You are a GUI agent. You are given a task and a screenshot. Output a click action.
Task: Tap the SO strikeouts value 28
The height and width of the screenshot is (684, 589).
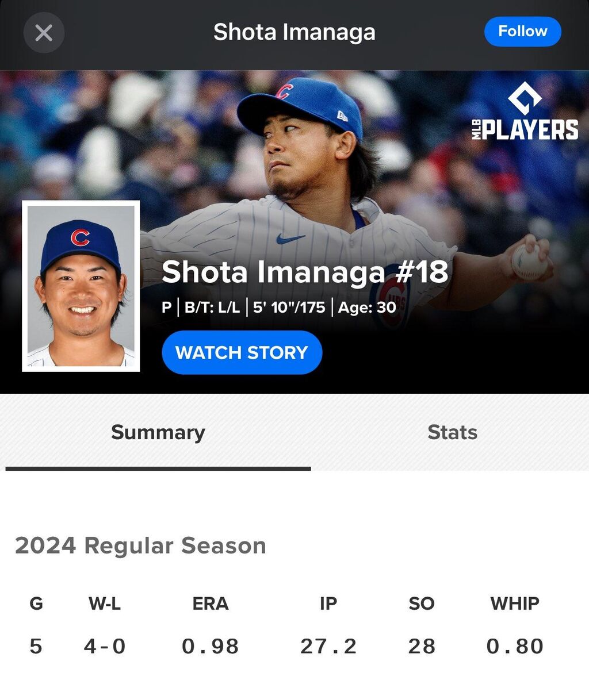click(422, 646)
